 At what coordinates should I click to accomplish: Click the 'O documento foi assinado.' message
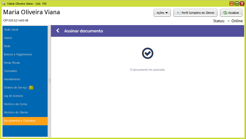[x=148, y=70]
